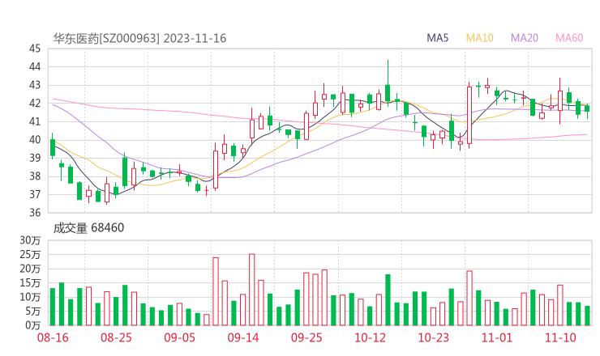The height and width of the screenshot is (356, 600).
Task: Click the tall red candlestick spanning 40 to 43
Action: tap(469, 115)
